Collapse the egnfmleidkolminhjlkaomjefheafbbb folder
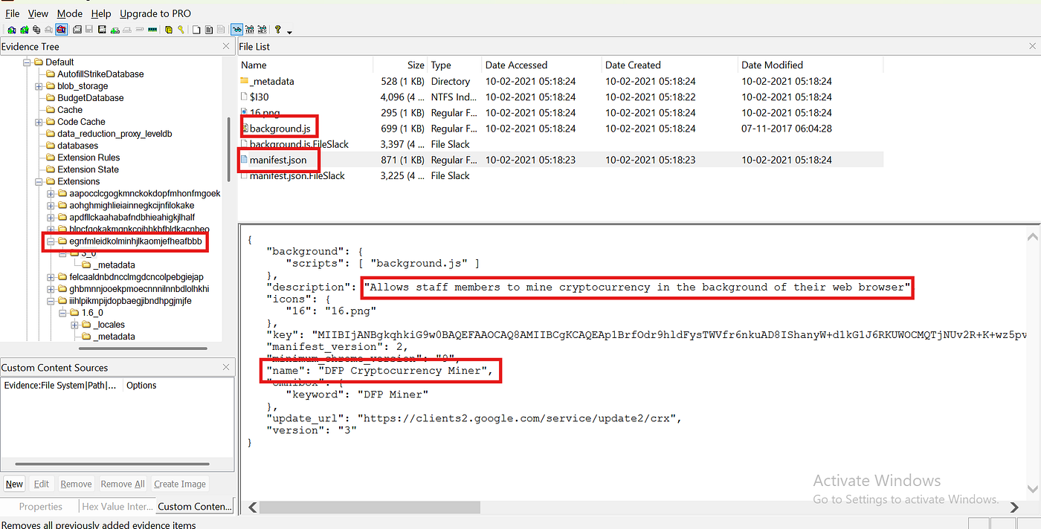The height and width of the screenshot is (529, 1041). 51,241
